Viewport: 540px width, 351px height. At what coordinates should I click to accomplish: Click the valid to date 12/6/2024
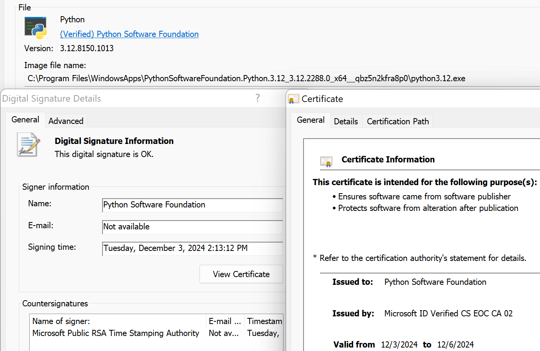[455, 345]
